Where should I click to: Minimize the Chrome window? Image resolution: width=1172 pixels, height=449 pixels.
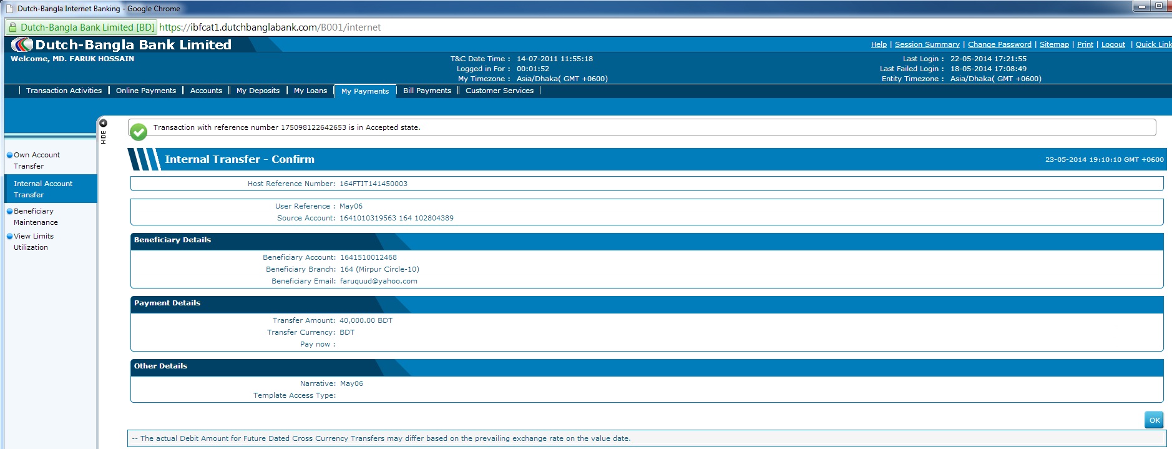[x=1141, y=6]
